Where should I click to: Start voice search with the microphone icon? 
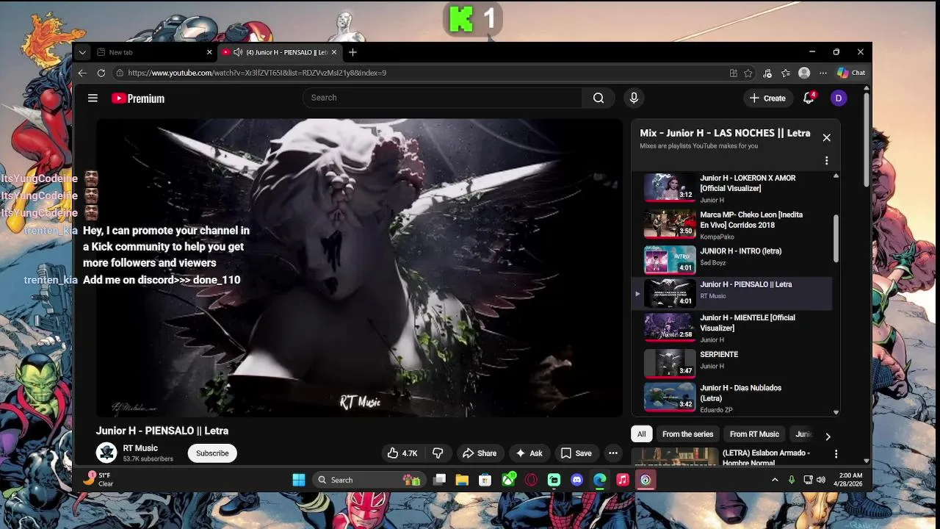click(x=634, y=98)
